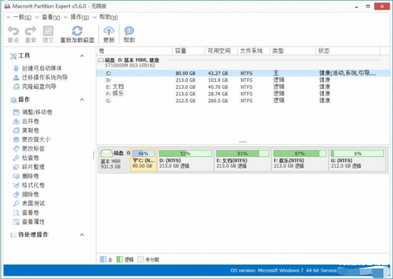
Task: Click the 重新加载磁盘 reload disk icon
Action: [x=77, y=31]
